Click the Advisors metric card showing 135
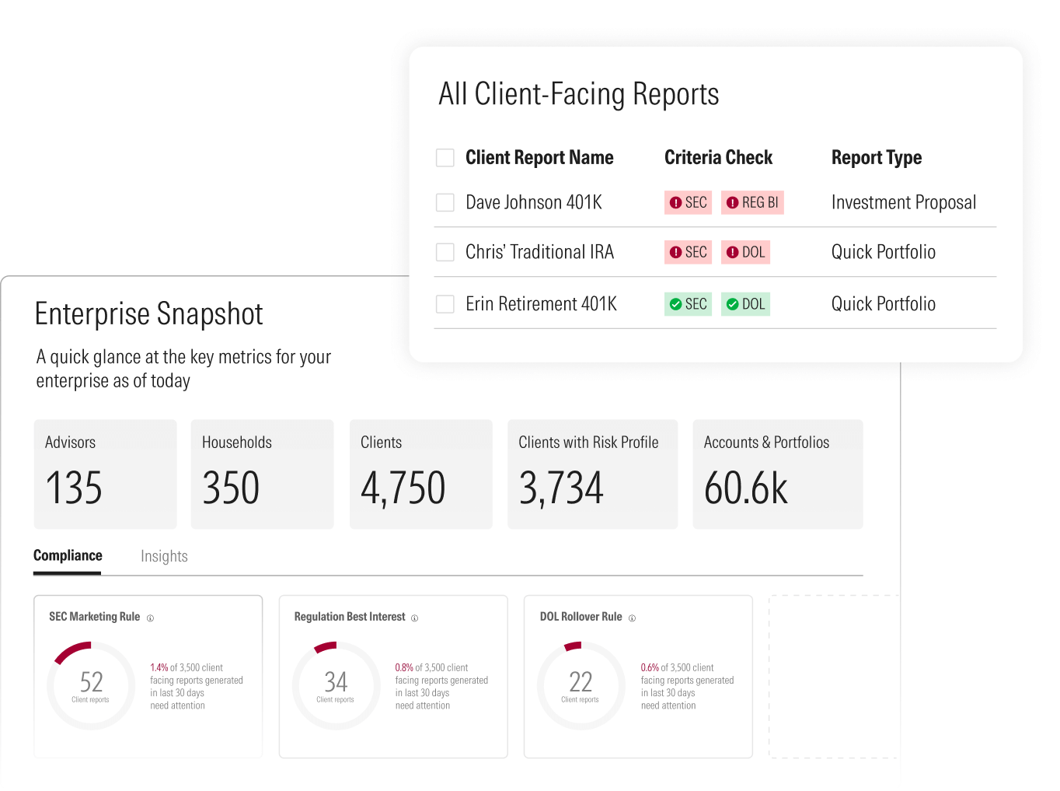The width and height of the screenshot is (1060, 791). 105,474
